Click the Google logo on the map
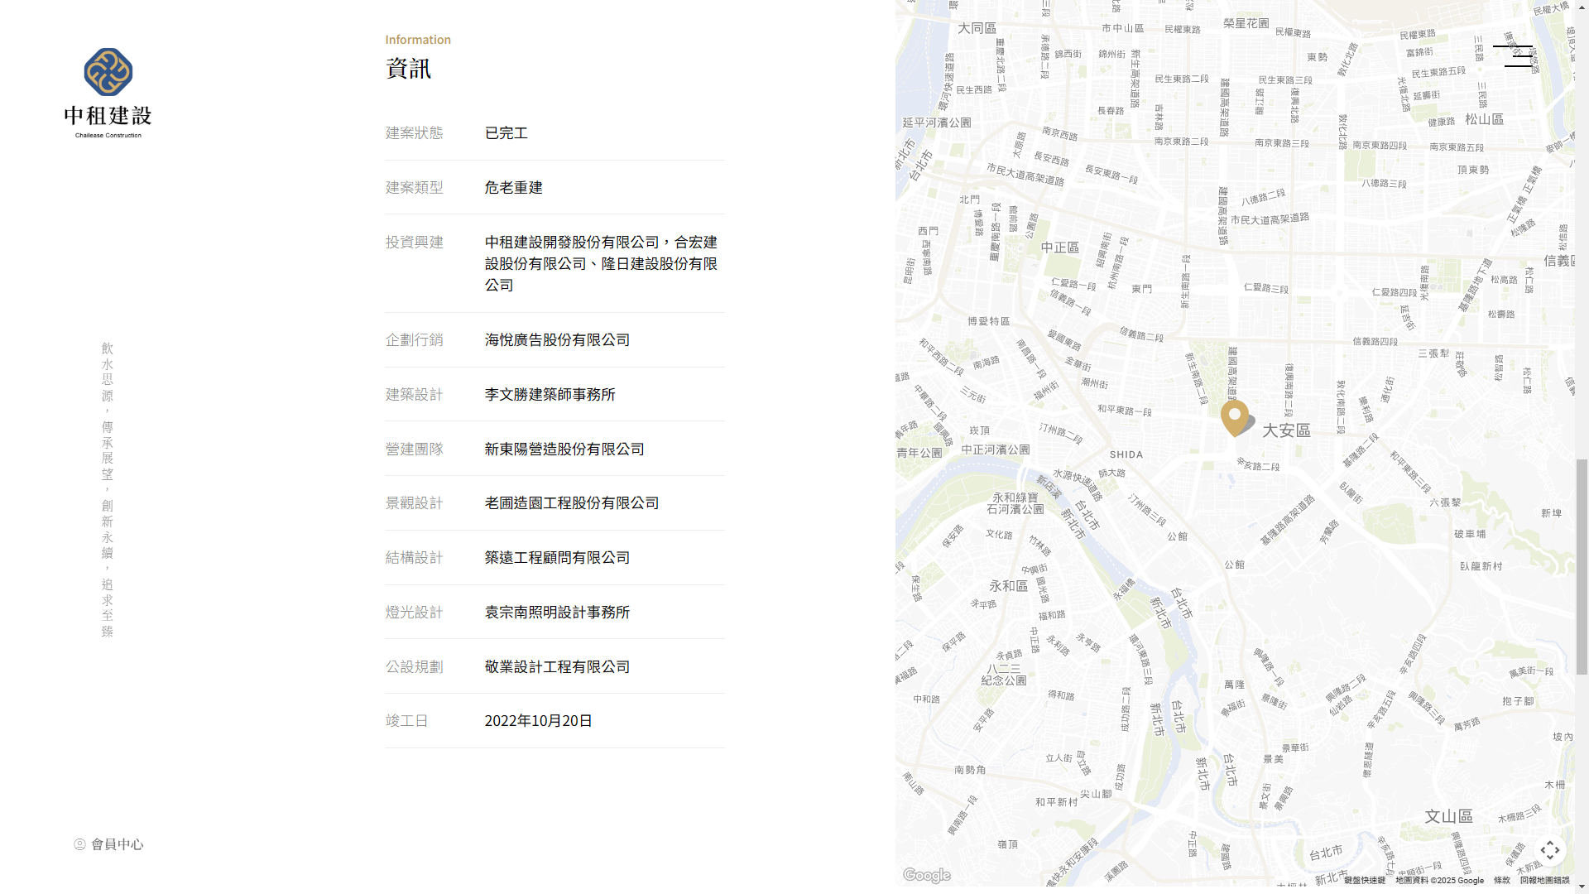This screenshot has height=894, width=1589. coord(925,875)
